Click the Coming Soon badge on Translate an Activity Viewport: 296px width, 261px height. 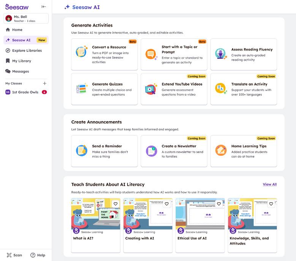coord(266,76)
